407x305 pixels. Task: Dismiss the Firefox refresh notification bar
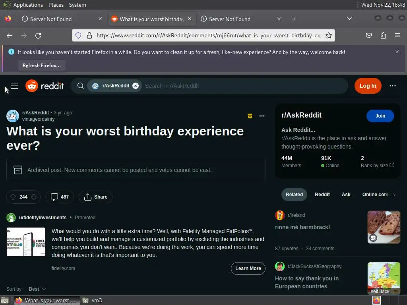397,52
